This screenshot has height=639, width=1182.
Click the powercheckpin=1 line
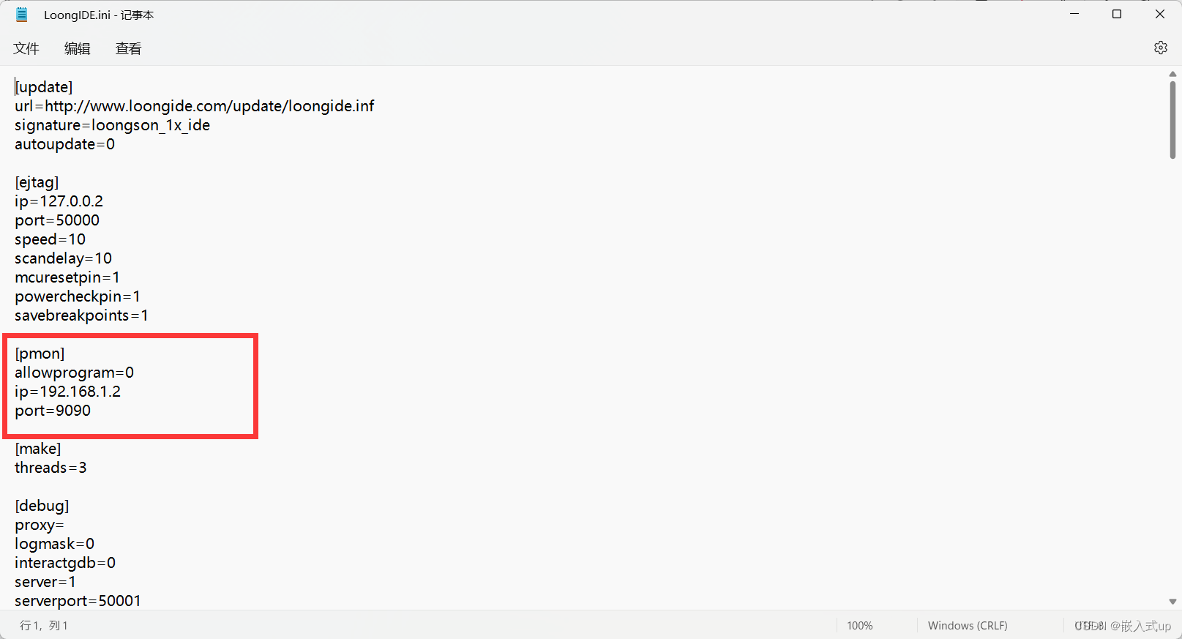click(x=78, y=296)
